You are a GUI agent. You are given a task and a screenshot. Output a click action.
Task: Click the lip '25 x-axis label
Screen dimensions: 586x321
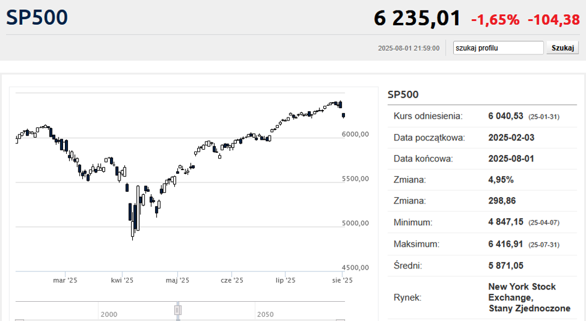(286, 280)
